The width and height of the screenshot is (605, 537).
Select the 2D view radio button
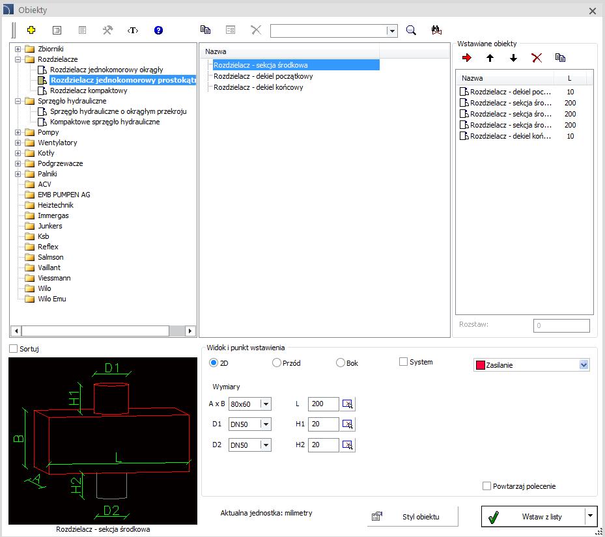pos(214,363)
